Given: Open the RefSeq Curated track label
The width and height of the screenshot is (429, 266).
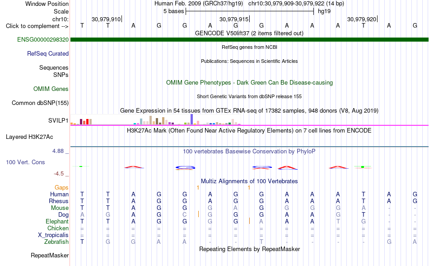Looking at the screenshot, I should (48, 54).
